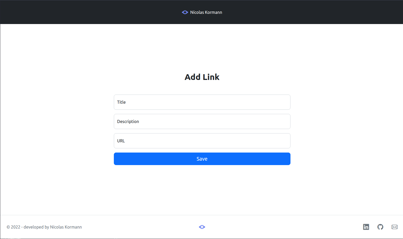The image size is (403, 239).
Task: Select the code brackets logo in the footer
Action: click(202, 227)
